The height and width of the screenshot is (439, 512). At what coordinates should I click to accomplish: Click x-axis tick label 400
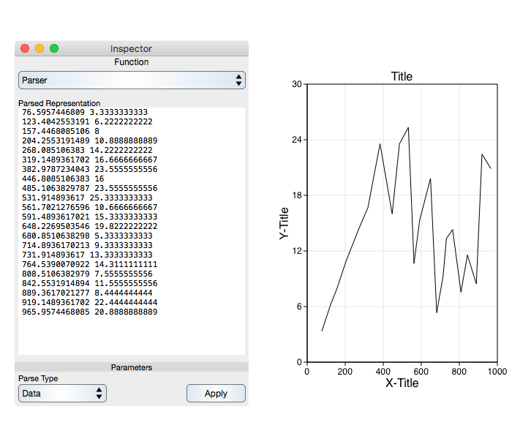click(383, 372)
